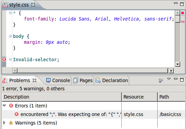Expand the Warnings (5 items) group
This screenshot has width=186, height=129.
click(4, 123)
